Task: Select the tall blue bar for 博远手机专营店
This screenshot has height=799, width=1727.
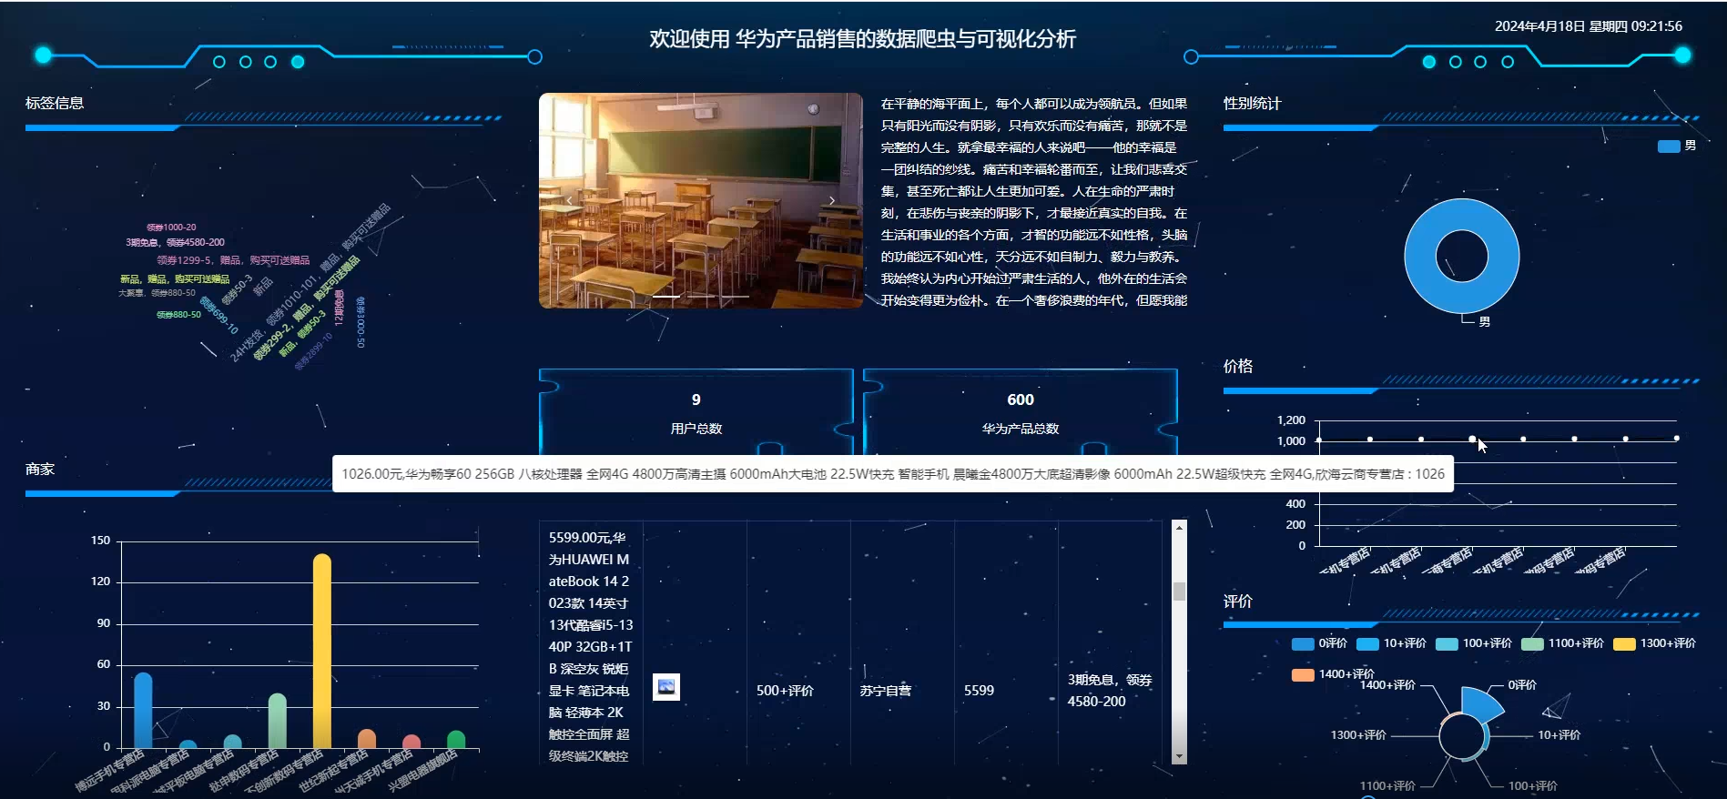Action: (x=143, y=711)
